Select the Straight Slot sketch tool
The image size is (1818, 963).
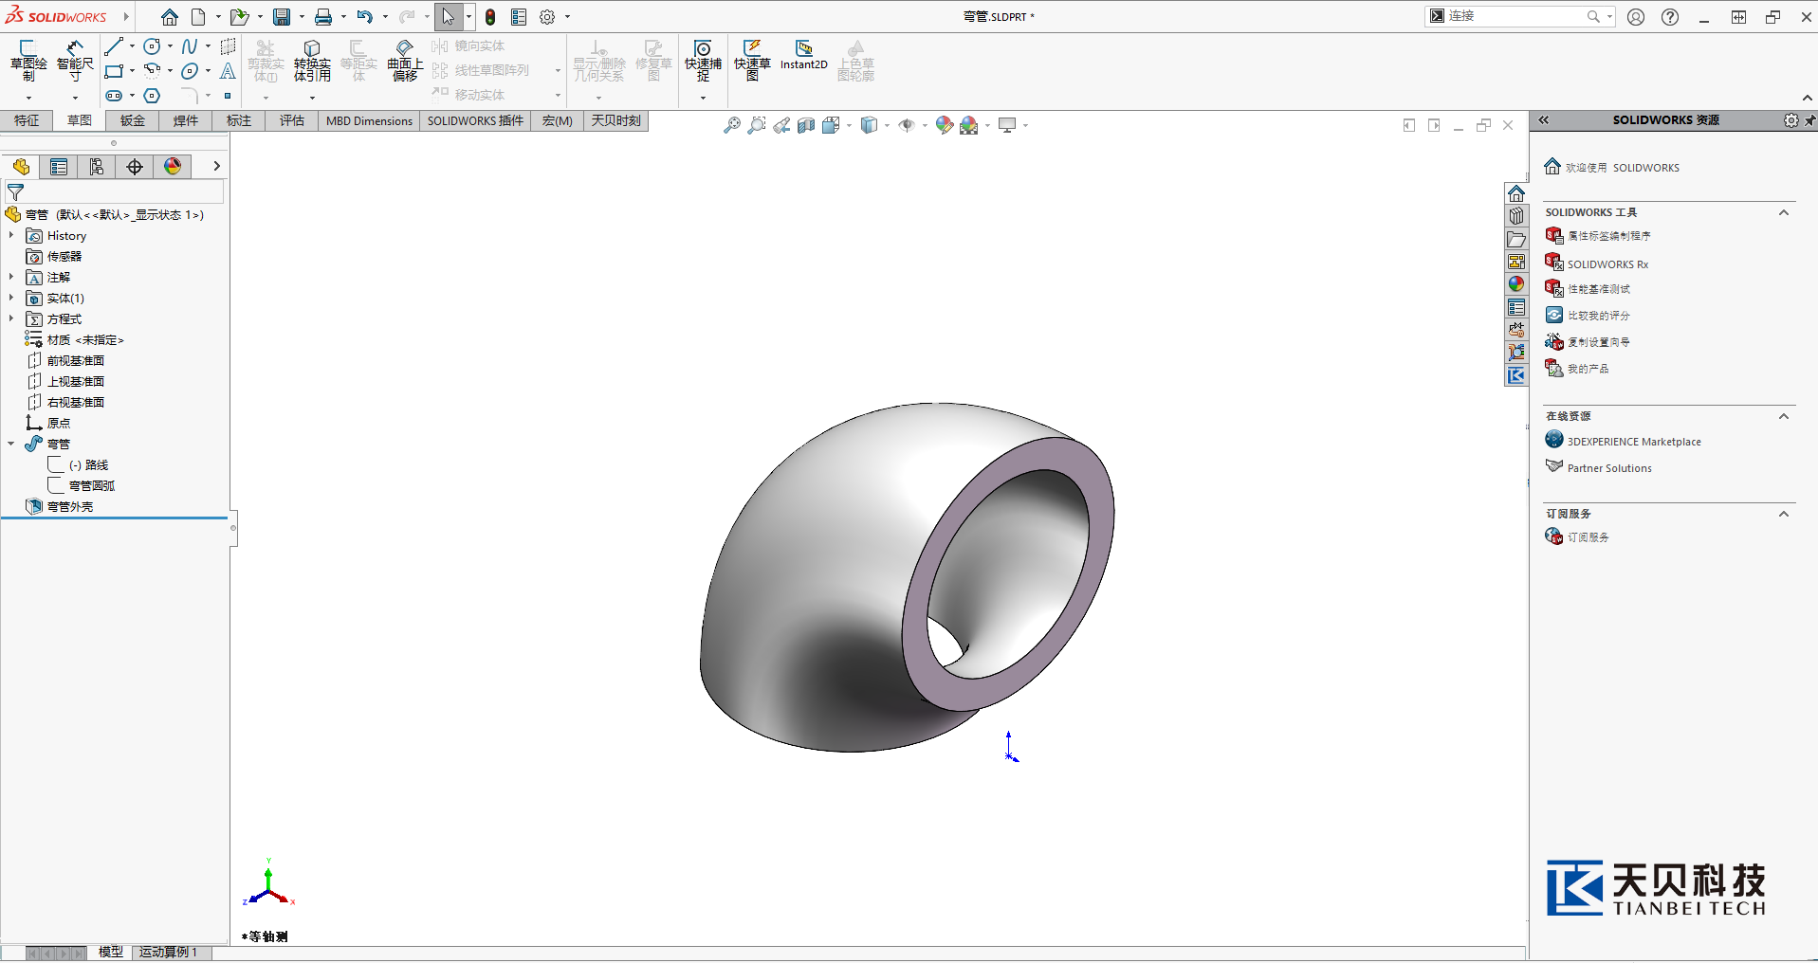(114, 96)
